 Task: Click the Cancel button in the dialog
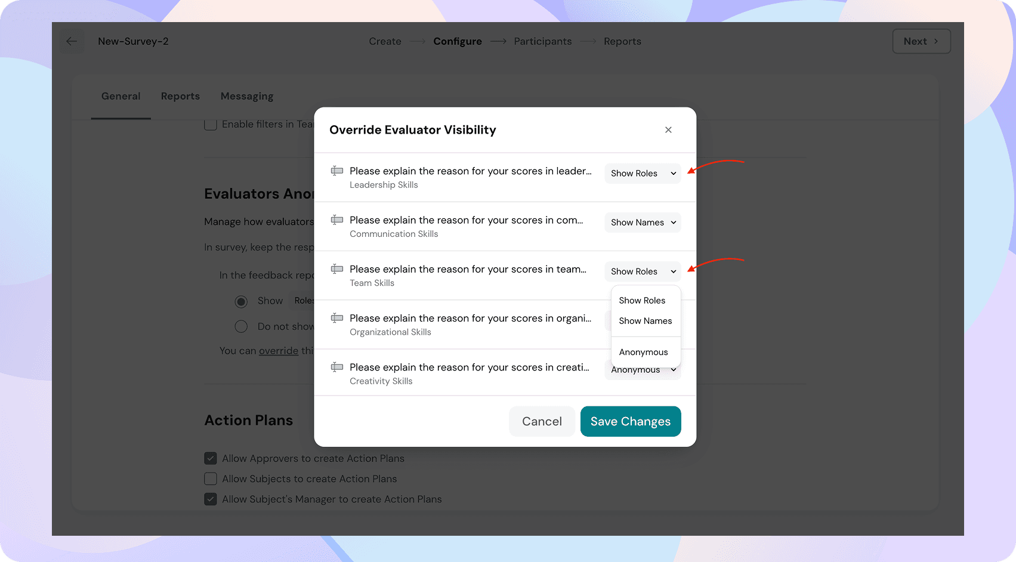[x=542, y=421]
